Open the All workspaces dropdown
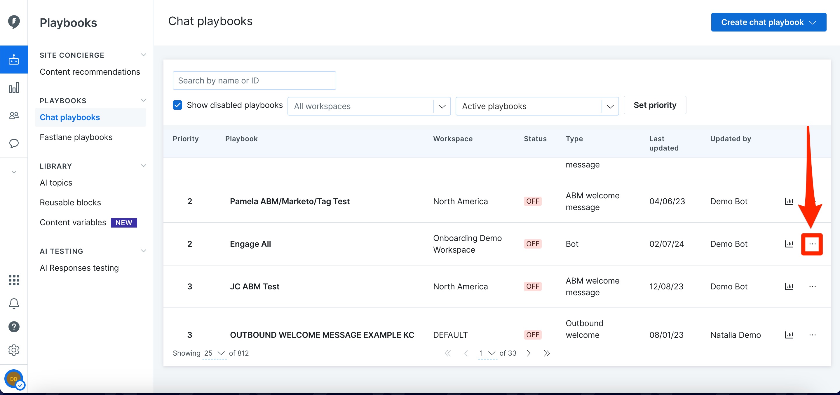The height and width of the screenshot is (395, 840). [x=369, y=106]
